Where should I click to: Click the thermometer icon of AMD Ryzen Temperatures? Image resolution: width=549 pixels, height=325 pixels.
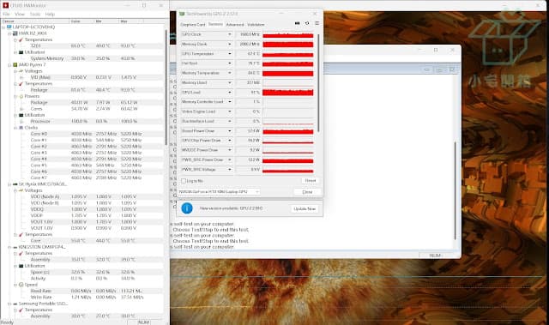click(x=21, y=84)
